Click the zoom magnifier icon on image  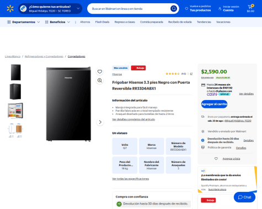(100, 80)
